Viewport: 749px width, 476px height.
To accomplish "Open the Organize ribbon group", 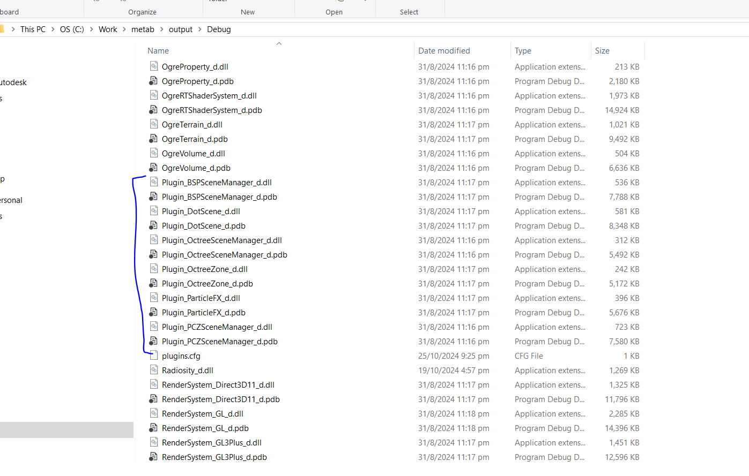I will (142, 12).
